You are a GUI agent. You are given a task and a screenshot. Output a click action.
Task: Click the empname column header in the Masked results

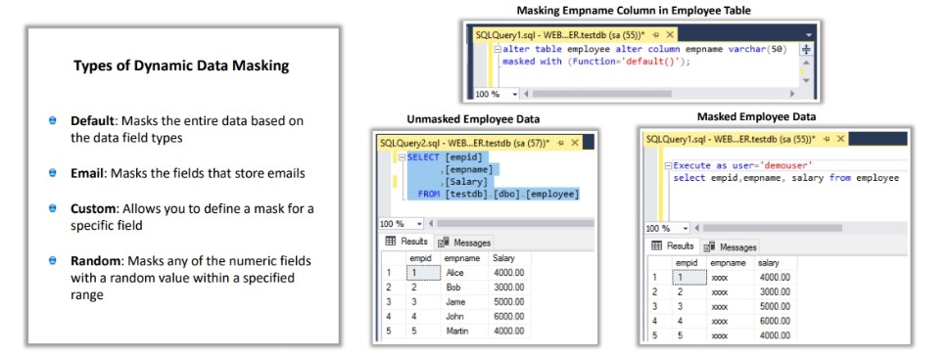pos(731,263)
